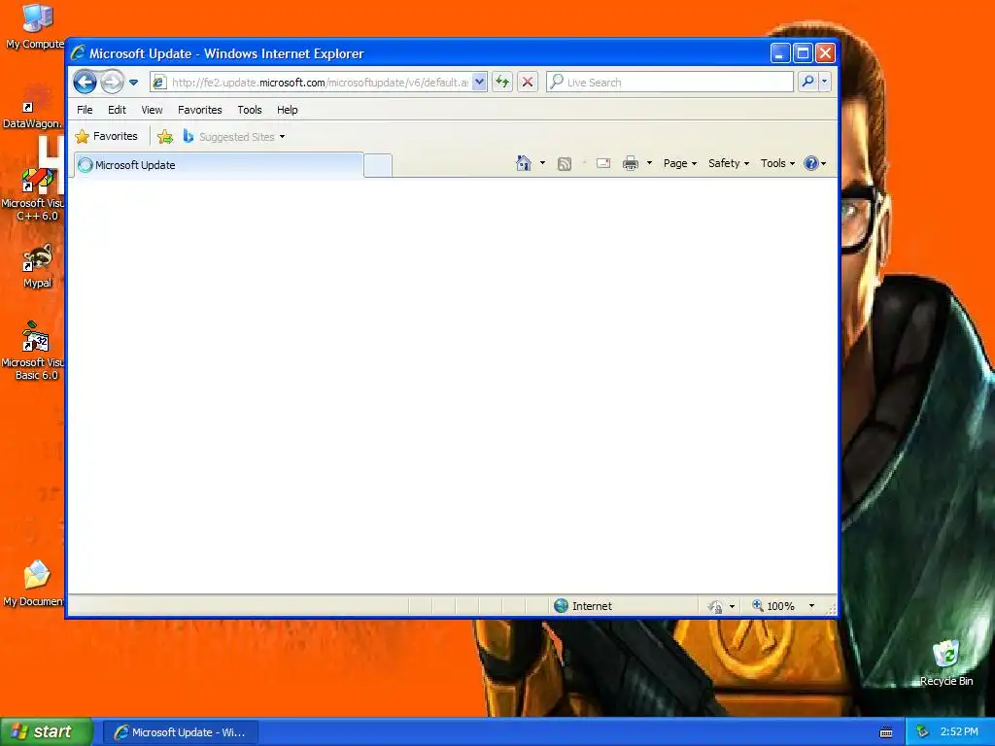Click the Protected Mode lock icon

pyautogui.click(x=715, y=606)
